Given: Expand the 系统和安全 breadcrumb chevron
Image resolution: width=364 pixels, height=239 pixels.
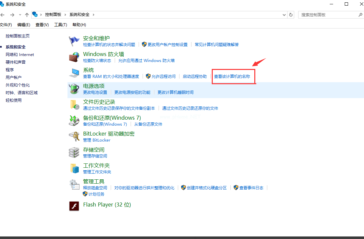Looking at the screenshot, I should pos(94,15).
